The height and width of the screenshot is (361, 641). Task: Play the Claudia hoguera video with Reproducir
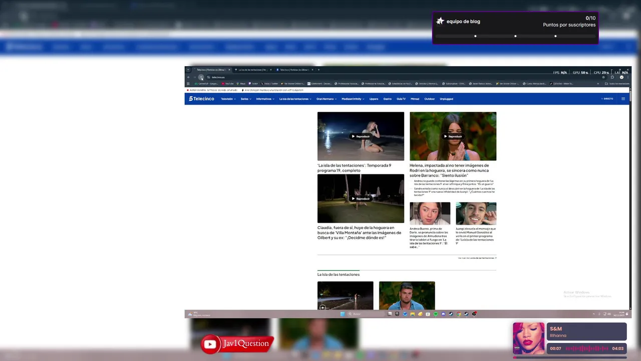coord(361,199)
